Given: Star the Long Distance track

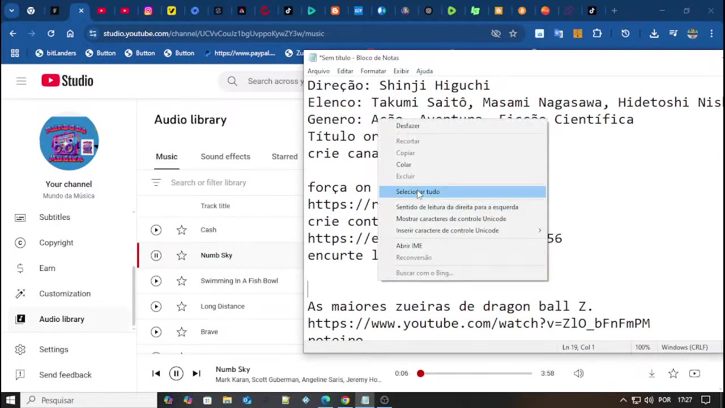Looking at the screenshot, I should click(182, 307).
